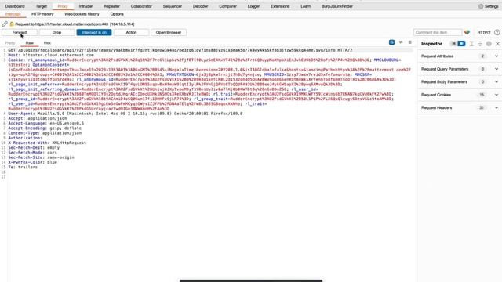Open the Logger tab

pos(253,6)
